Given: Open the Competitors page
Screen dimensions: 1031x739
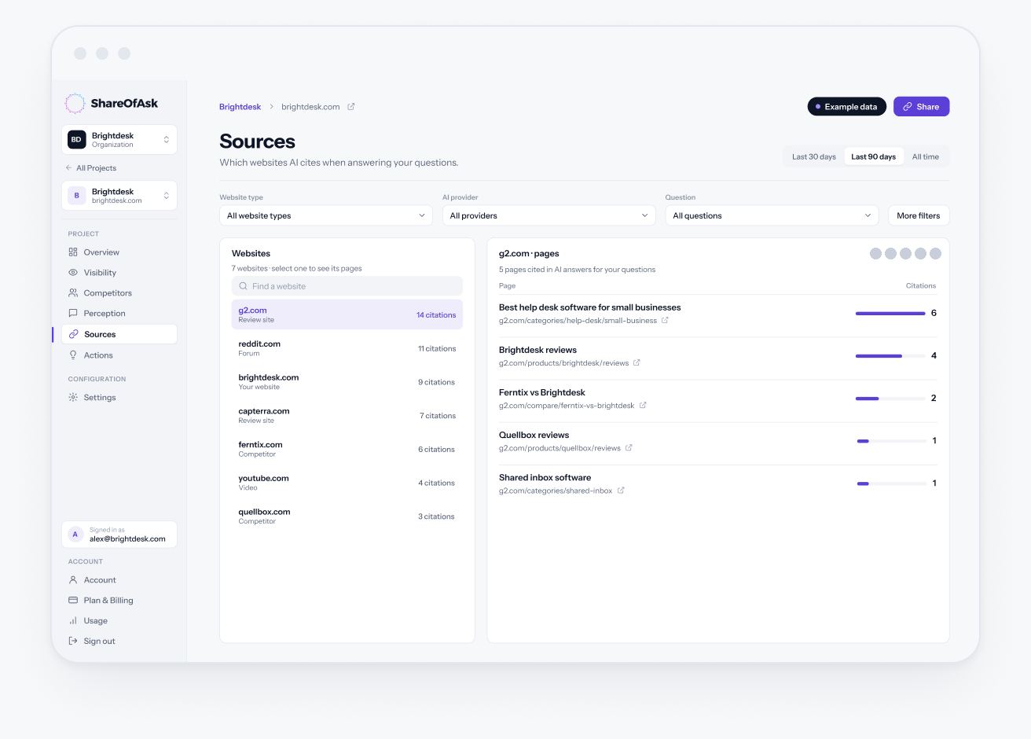Looking at the screenshot, I should click(x=119, y=293).
